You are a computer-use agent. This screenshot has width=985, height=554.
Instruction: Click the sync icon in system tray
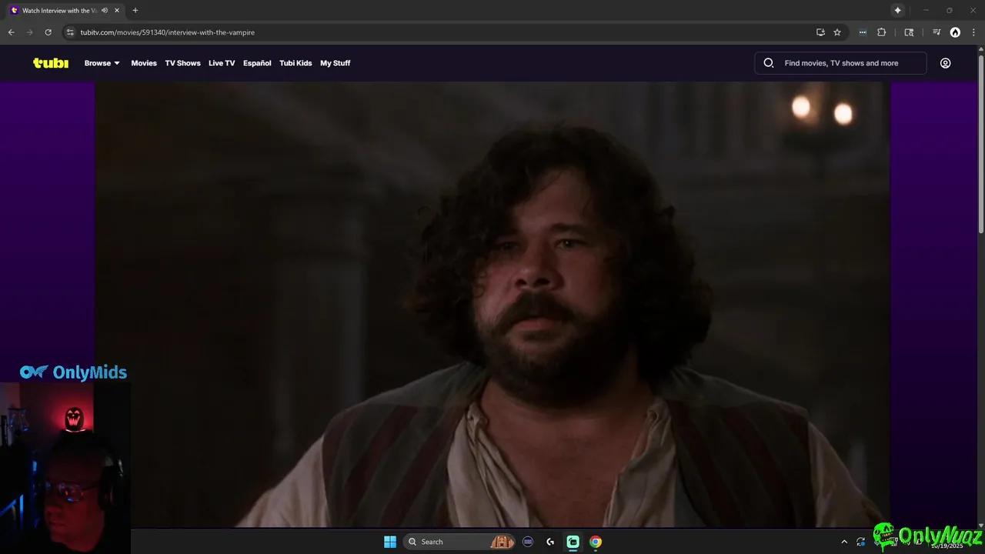click(x=861, y=542)
